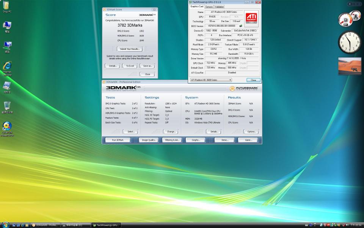Click Submit Your Results in the score window
The width and height of the screenshot is (364, 228).
pos(130,49)
